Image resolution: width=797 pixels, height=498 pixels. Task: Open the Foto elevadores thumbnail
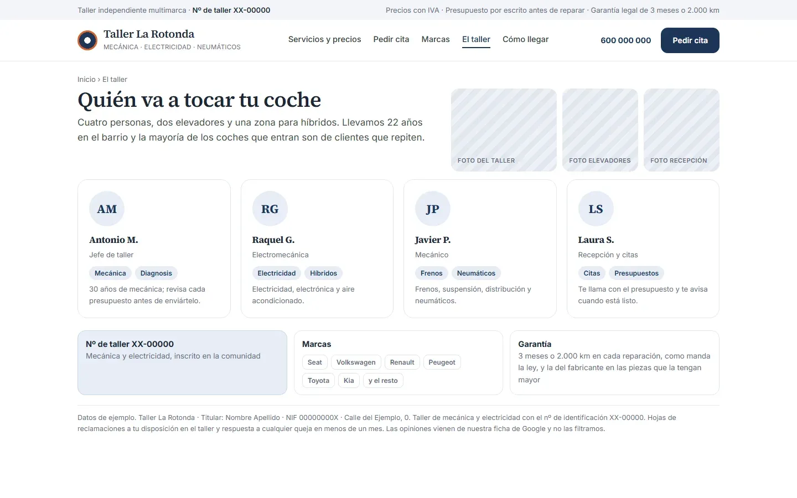(600, 130)
